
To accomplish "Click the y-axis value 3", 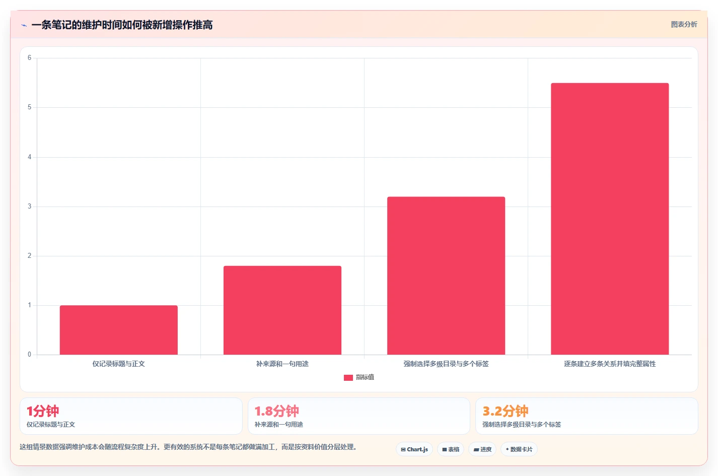I will tap(29, 207).
